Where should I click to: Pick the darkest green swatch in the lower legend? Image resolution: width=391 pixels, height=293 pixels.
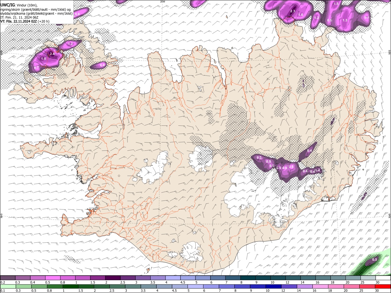click(x=70, y=286)
